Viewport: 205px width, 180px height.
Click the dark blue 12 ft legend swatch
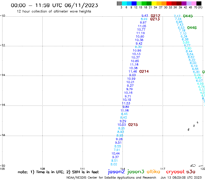134,3
